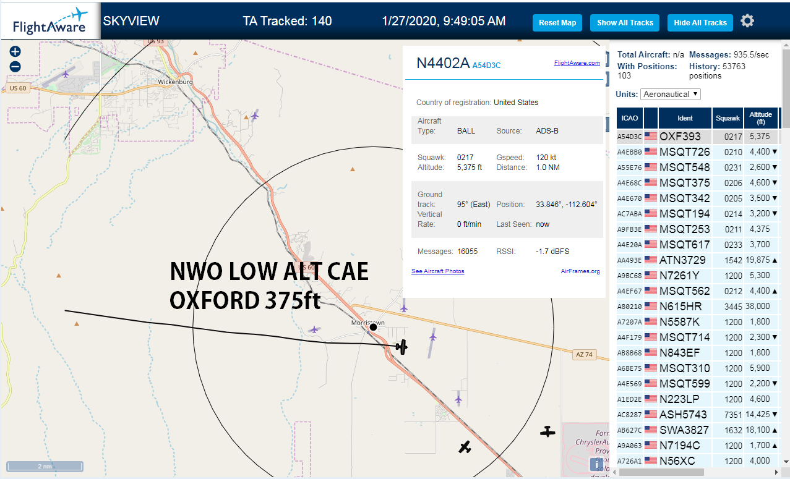This screenshot has width=790, height=479.
Task: Select the MSQT562 row
Action: click(697, 290)
